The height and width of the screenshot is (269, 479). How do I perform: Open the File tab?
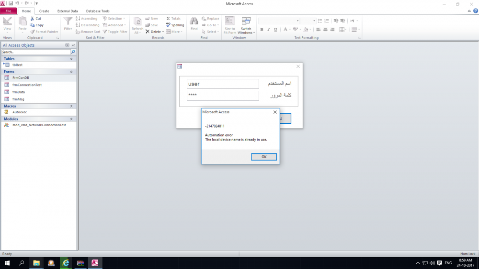[8, 11]
